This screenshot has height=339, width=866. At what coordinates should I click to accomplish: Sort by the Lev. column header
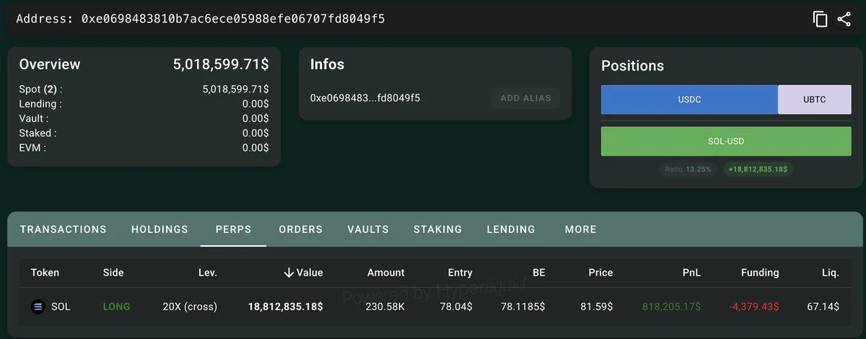click(208, 273)
